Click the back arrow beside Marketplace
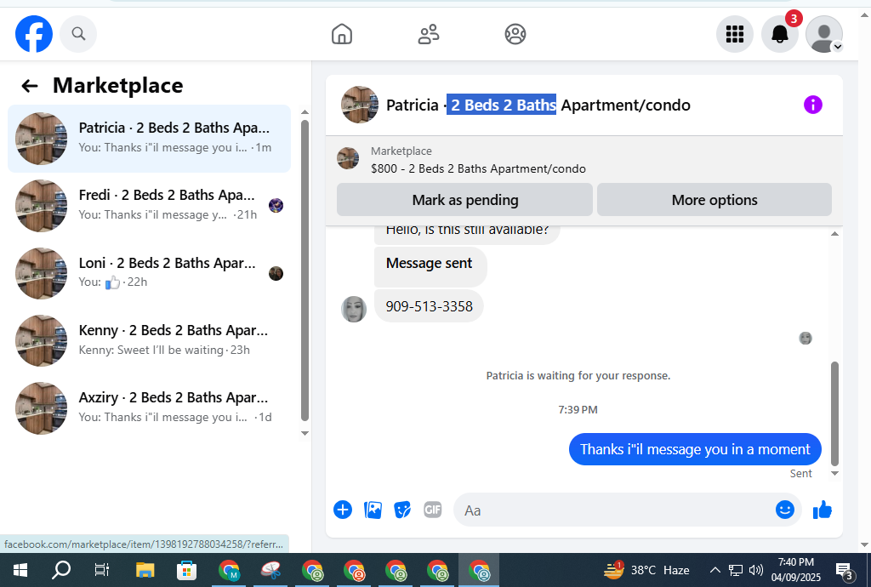Viewport: 871px width, 587px height. 30,86
